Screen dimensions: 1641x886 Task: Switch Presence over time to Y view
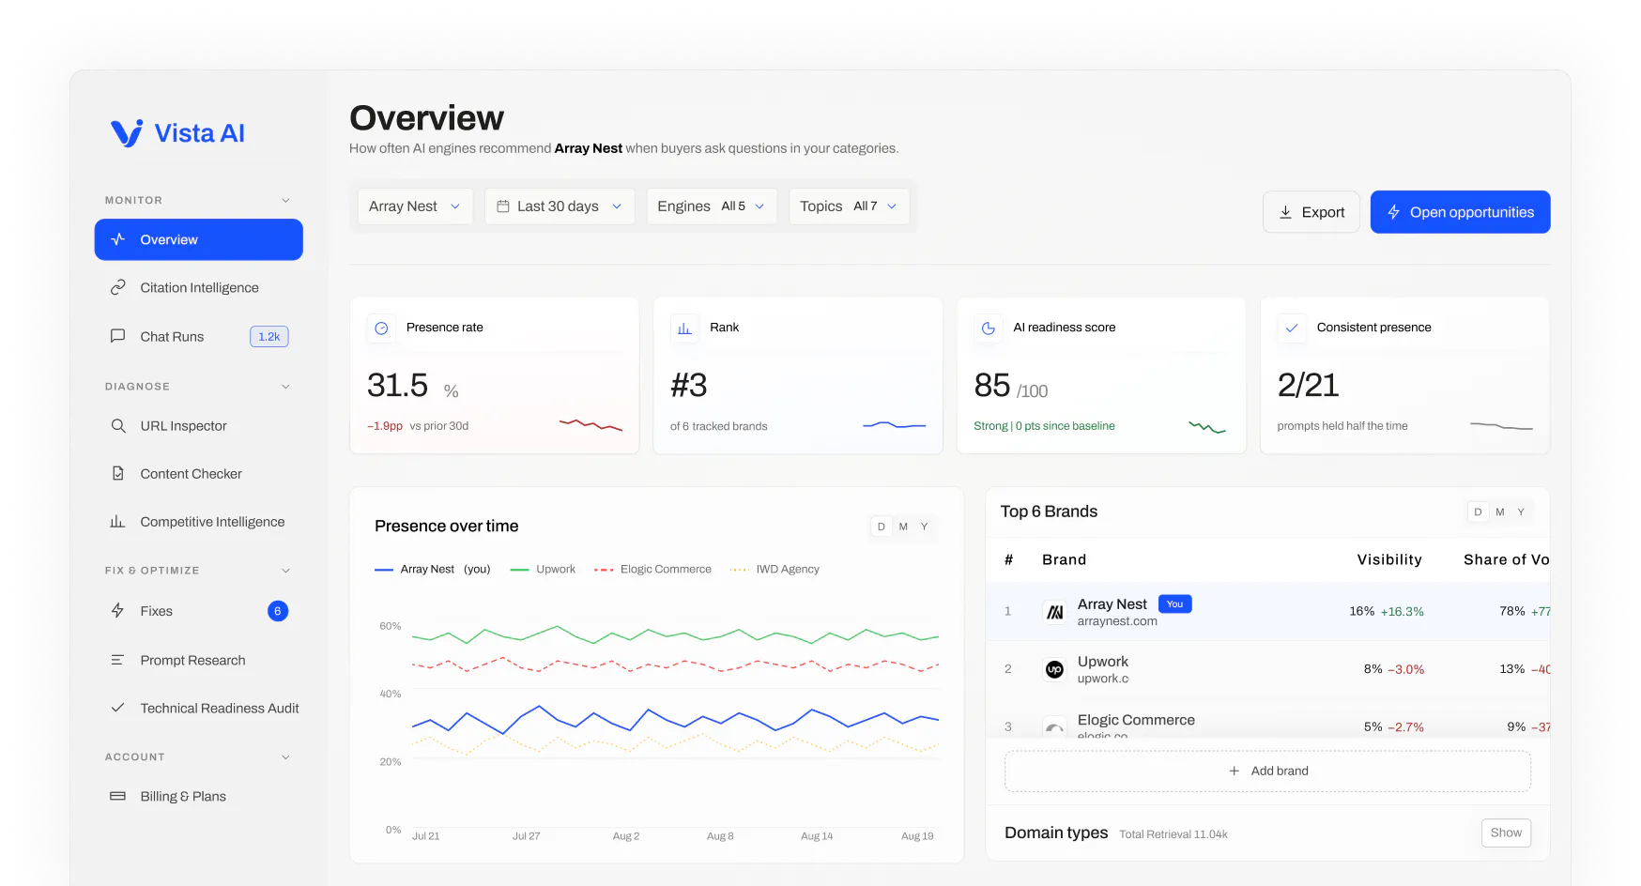coord(925,527)
